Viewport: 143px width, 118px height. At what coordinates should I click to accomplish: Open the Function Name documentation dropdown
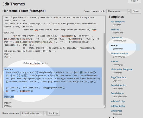pyautogui.click(x=34, y=113)
